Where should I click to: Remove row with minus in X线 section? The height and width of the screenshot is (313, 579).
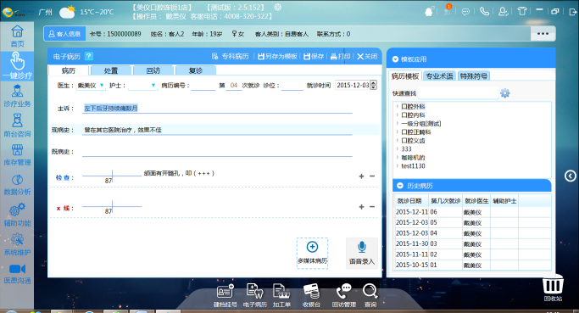(x=372, y=207)
